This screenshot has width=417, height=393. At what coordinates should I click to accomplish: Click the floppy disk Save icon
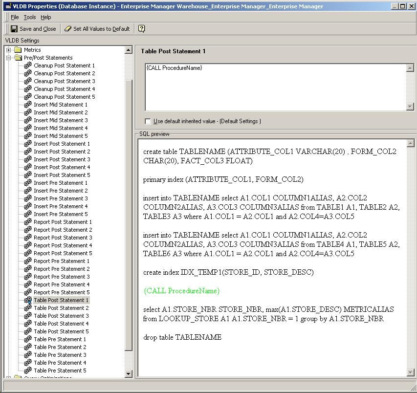coord(14,29)
